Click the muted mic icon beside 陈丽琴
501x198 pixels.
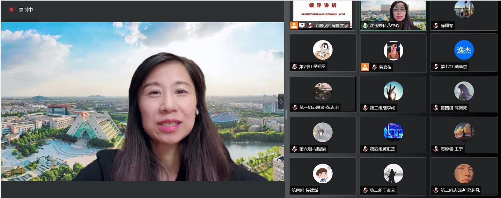point(436,25)
